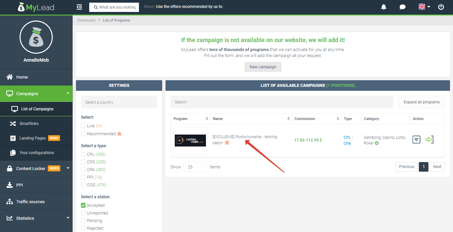Open the notifications bell
Screen dimensions: 453x232
coord(384,7)
